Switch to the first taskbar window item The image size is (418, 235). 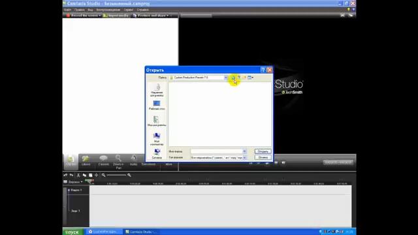(104, 232)
